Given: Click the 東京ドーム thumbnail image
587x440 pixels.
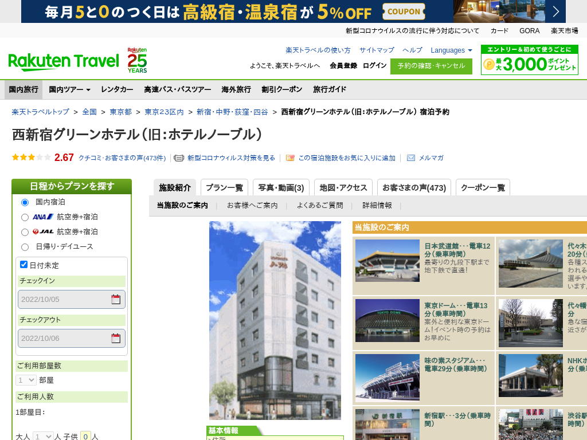Looking at the screenshot, I should (388, 320).
